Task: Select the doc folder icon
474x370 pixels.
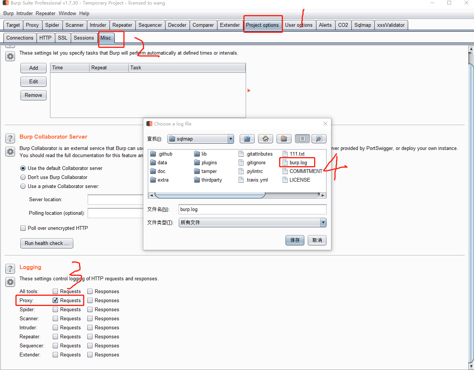Action: 153,171
